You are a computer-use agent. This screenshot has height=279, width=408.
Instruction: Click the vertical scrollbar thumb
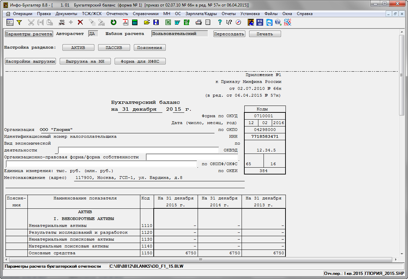402,75
